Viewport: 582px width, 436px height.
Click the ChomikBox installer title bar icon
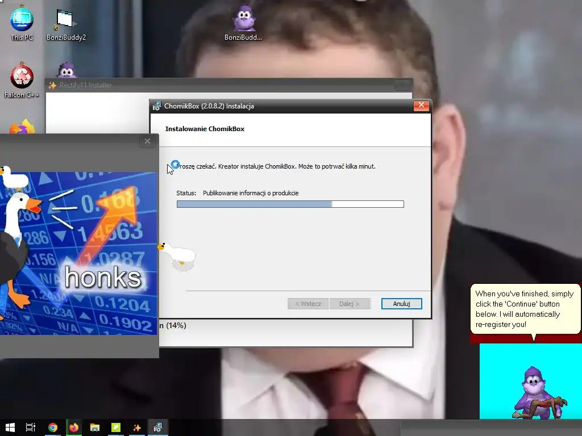tap(157, 106)
